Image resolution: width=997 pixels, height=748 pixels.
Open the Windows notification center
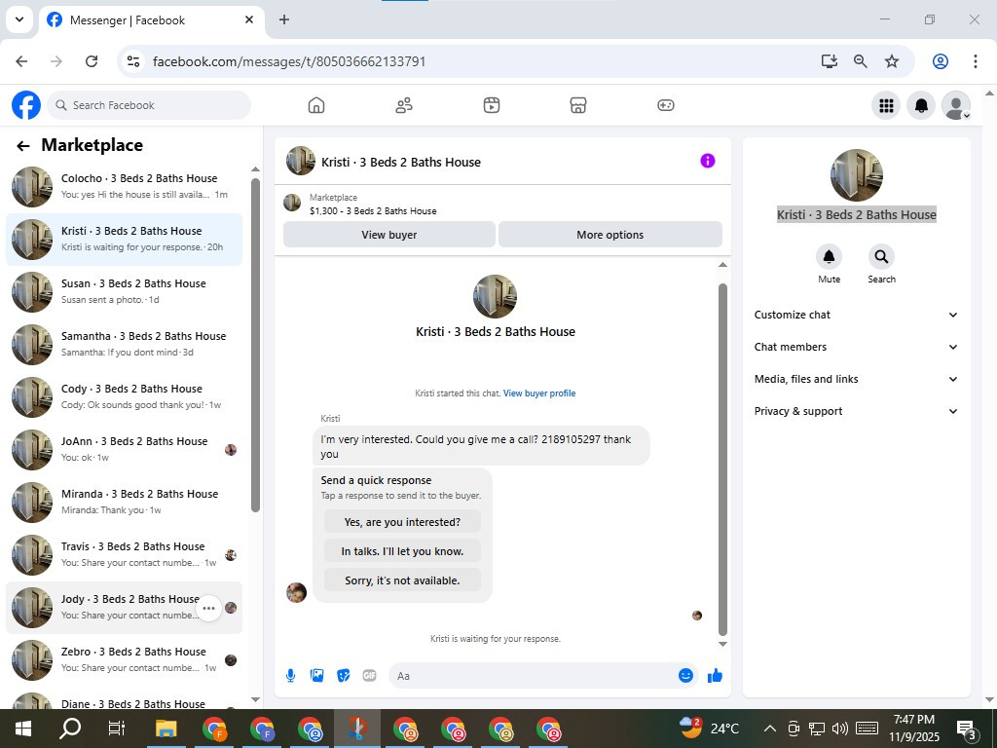(x=967, y=729)
